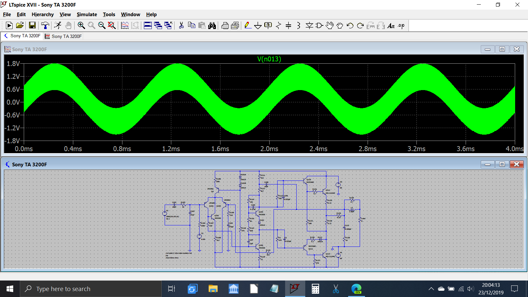Pick visible traces with the waveform chart icon
The image size is (528, 297).
[125, 25]
